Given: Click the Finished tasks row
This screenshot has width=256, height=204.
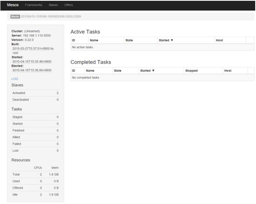Looking at the screenshot, I should pos(36,131).
